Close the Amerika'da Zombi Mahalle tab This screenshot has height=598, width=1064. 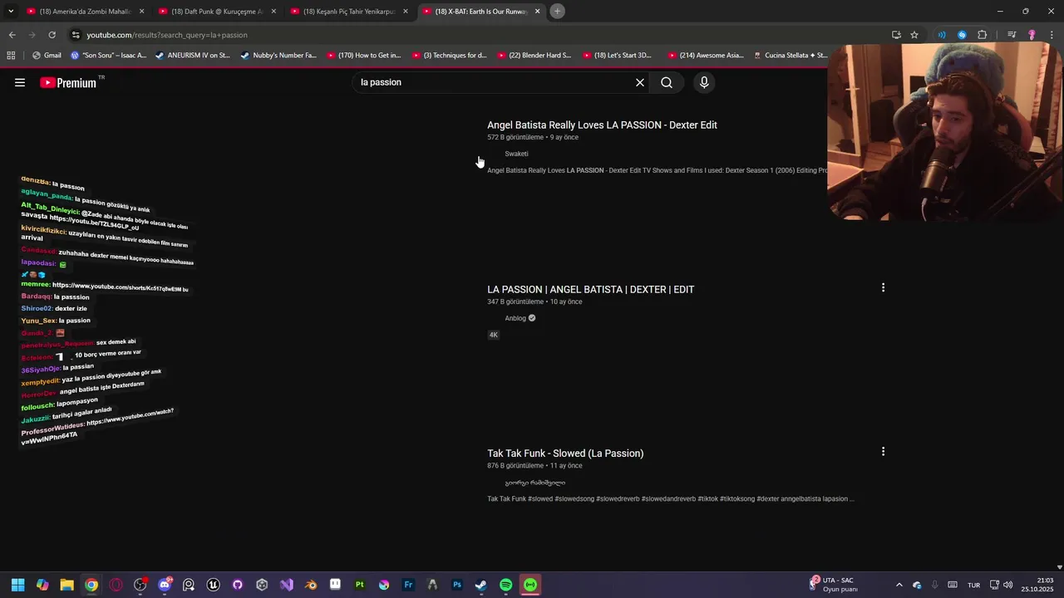pyautogui.click(x=141, y=12)
